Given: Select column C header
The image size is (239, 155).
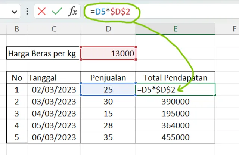Looking at the screenshot, I should point(54,29).
